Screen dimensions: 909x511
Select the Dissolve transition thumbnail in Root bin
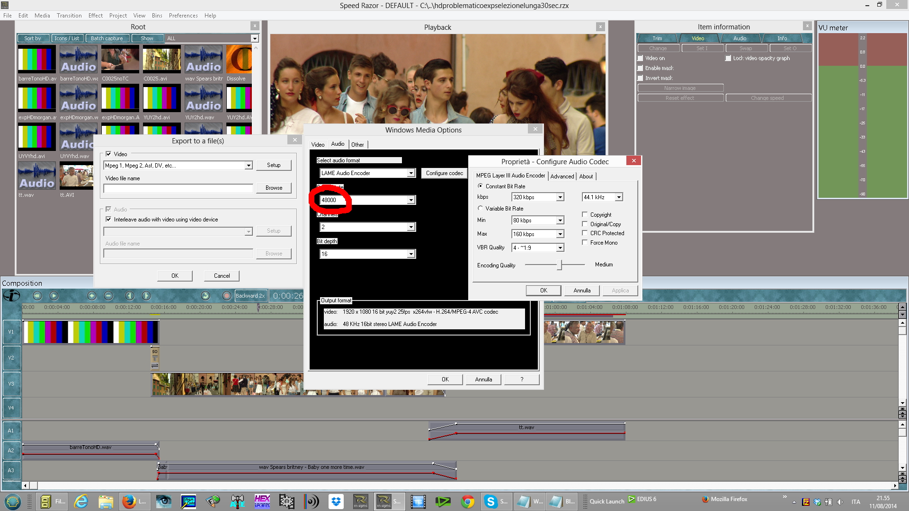(239, 60)
